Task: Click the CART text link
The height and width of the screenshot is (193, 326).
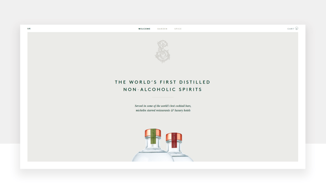Action: click(291, 29)
